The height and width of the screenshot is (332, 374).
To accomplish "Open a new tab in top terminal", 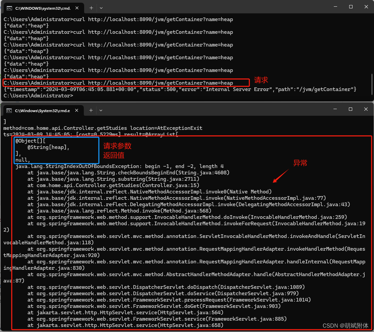I will coord(91,8).
